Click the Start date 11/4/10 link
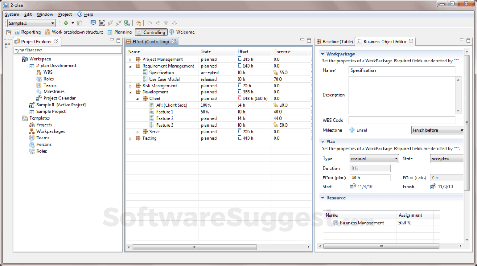The width and height of the screenshot is (477, 266). click(365, 187)
